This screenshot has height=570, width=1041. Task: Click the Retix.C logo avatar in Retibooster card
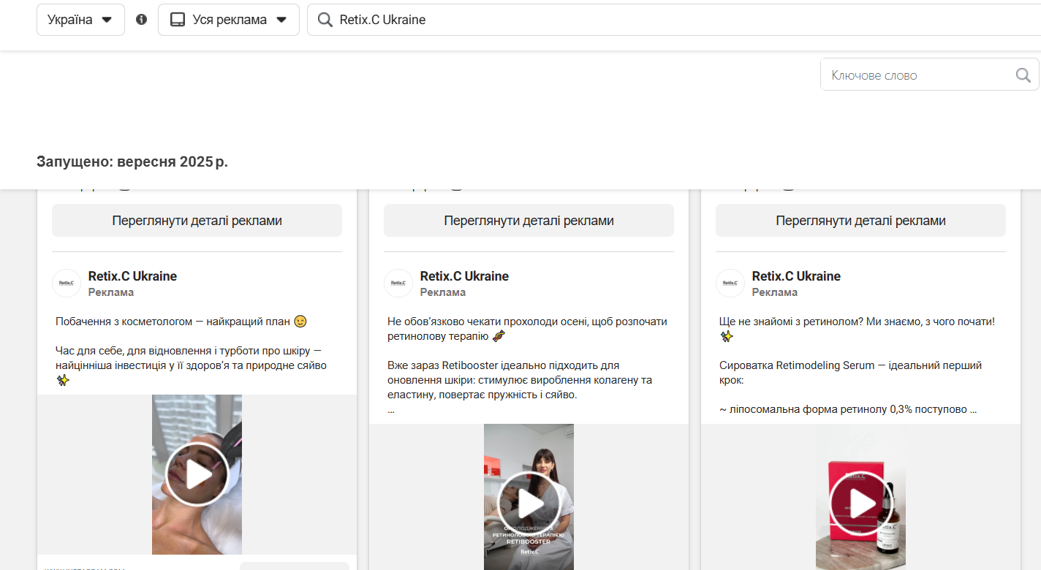(398, 283)
